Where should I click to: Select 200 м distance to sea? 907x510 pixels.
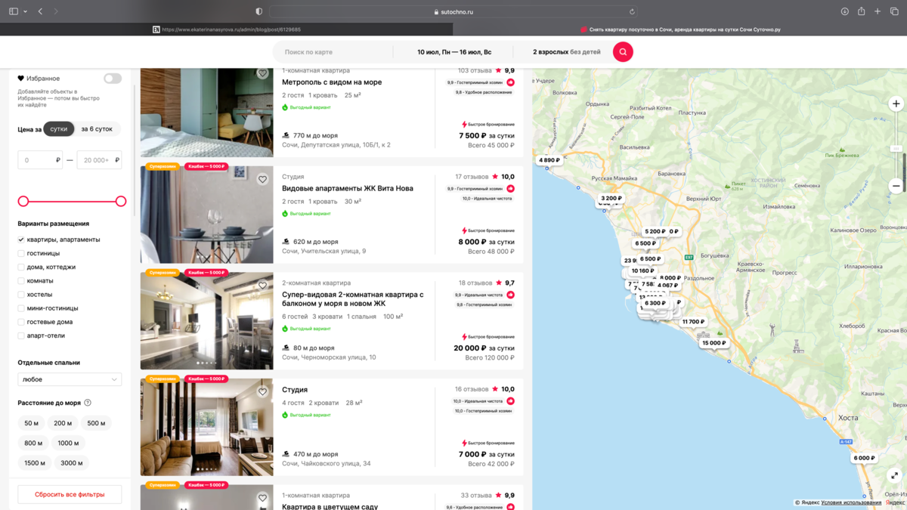tap(63, 423)
